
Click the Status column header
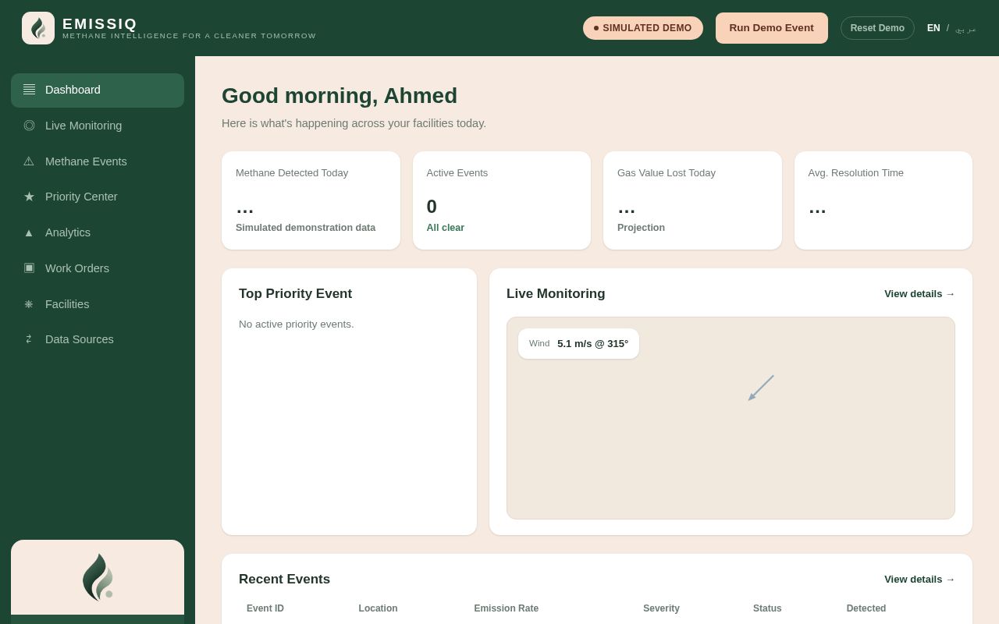[x=767, y=608]
